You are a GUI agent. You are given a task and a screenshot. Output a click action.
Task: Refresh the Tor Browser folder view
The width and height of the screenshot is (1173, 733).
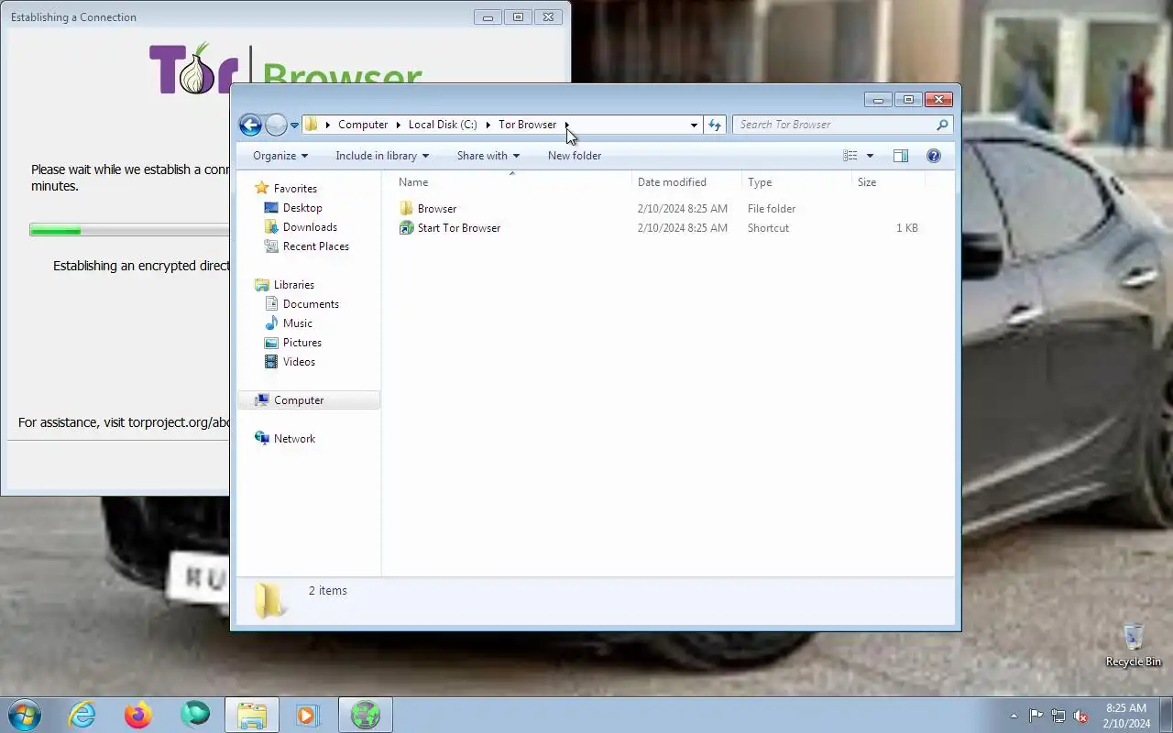(715, 125)
